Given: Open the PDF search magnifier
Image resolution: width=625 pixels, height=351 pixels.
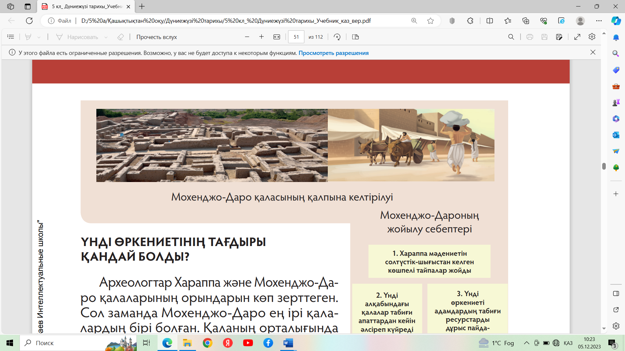Looking at the screenshot, I should pos(511,37).
